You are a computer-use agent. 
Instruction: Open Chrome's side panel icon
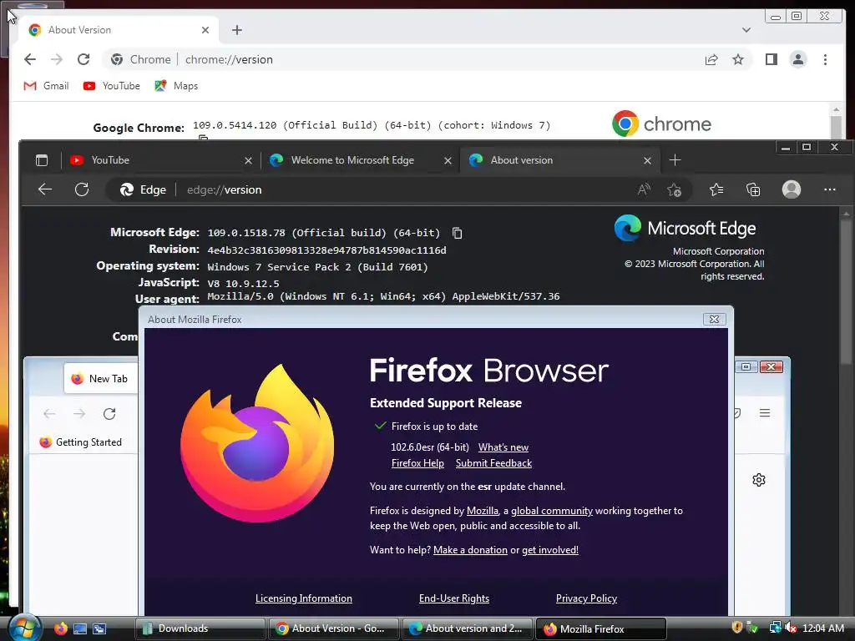point(771,59)
